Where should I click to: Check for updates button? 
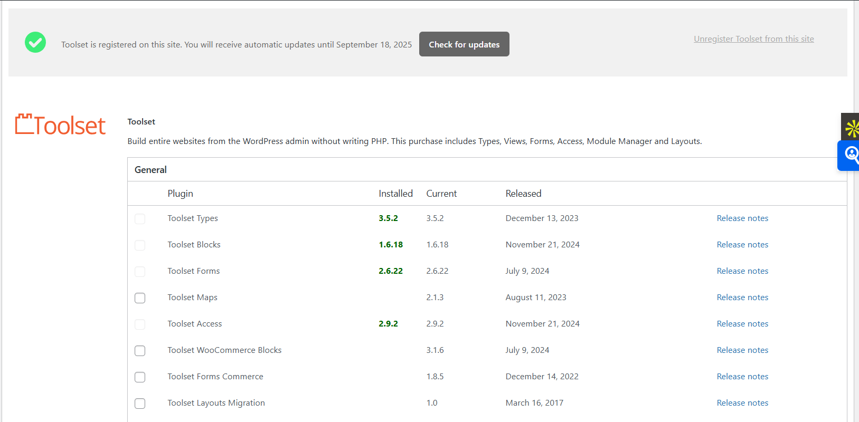(464, 44)
